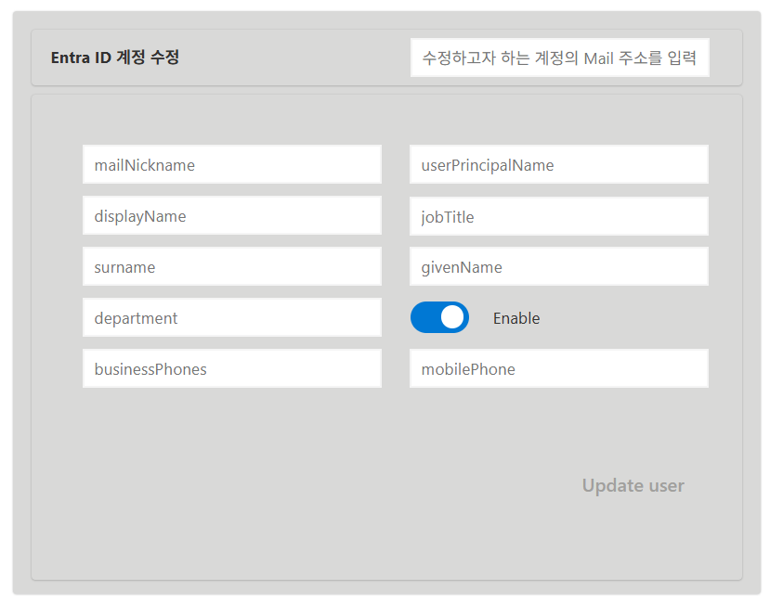
Task: Click the Mail address search input field
Action: tap(559, 58)
